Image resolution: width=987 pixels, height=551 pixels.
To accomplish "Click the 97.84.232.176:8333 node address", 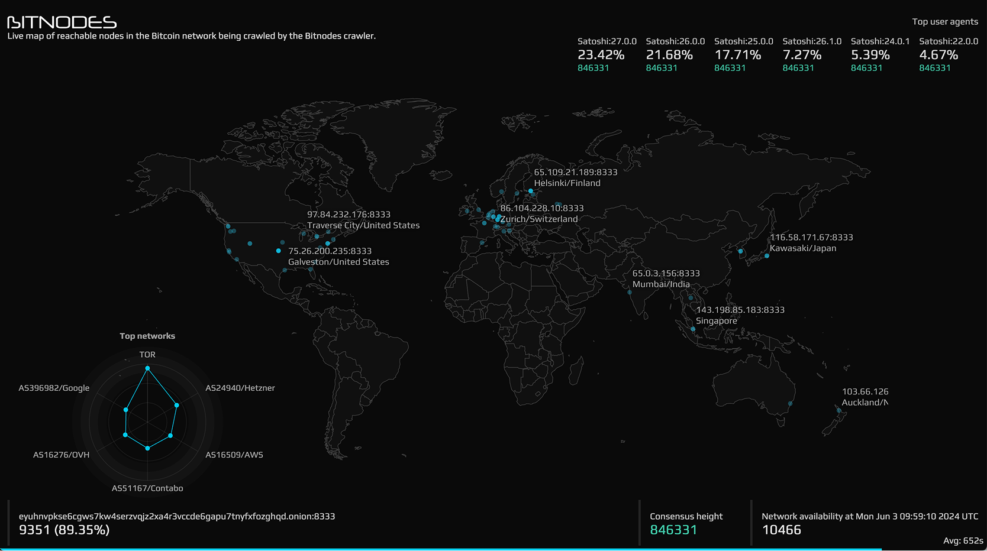I will click(349, 215).
